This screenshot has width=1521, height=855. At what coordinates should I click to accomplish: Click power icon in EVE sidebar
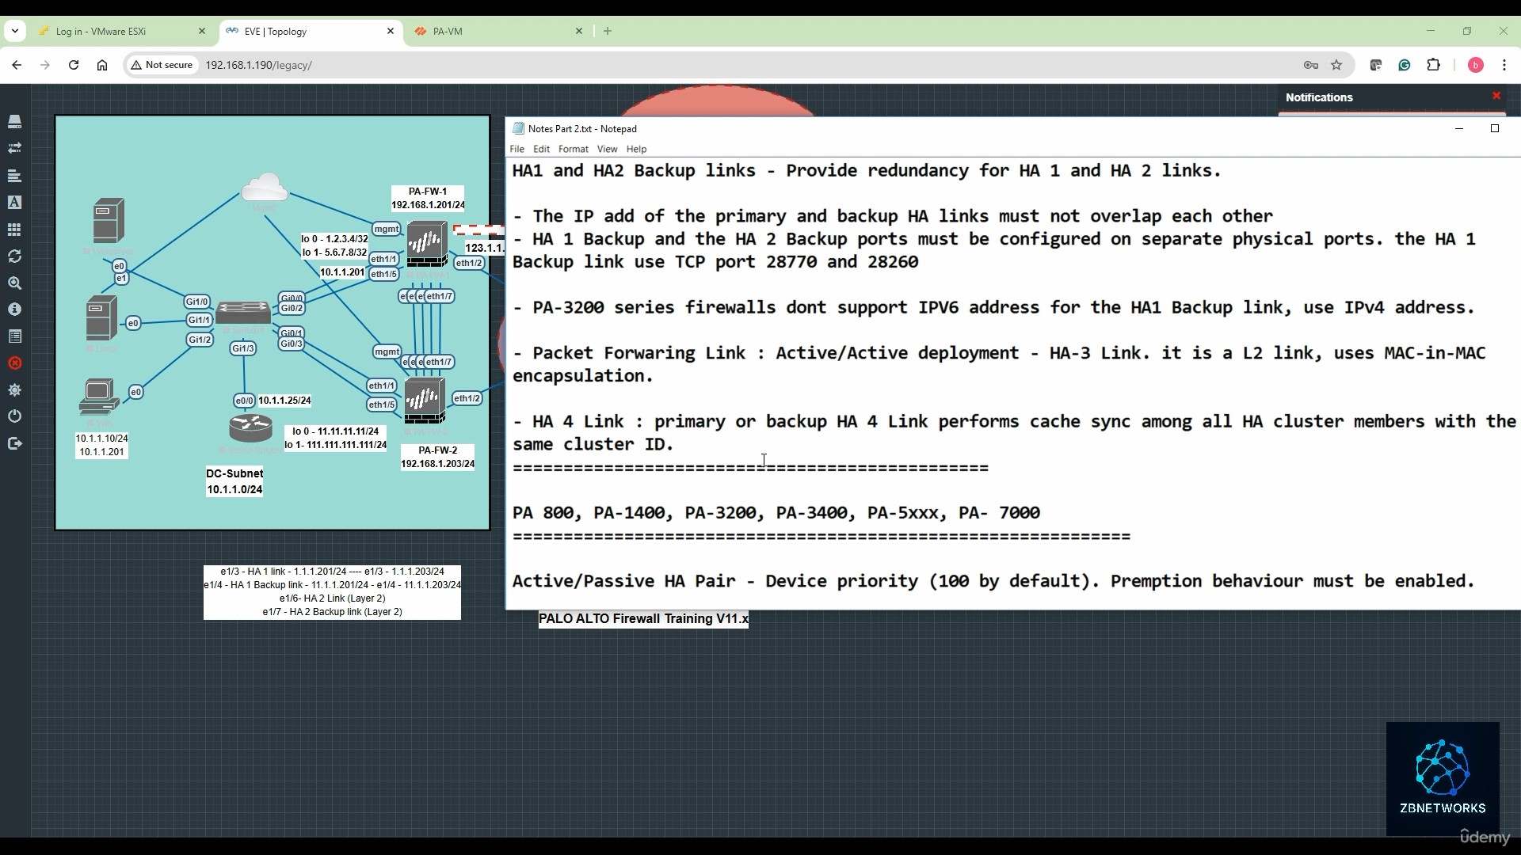click(x=14, y=416)
